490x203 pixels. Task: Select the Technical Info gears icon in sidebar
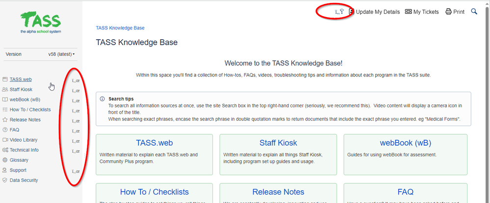[5, 150]
